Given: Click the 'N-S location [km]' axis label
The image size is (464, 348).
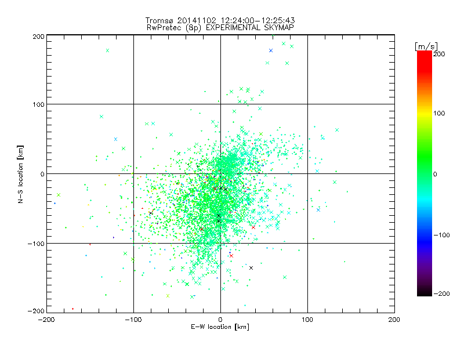Looking at the screenshot, I should coord(20,174).
